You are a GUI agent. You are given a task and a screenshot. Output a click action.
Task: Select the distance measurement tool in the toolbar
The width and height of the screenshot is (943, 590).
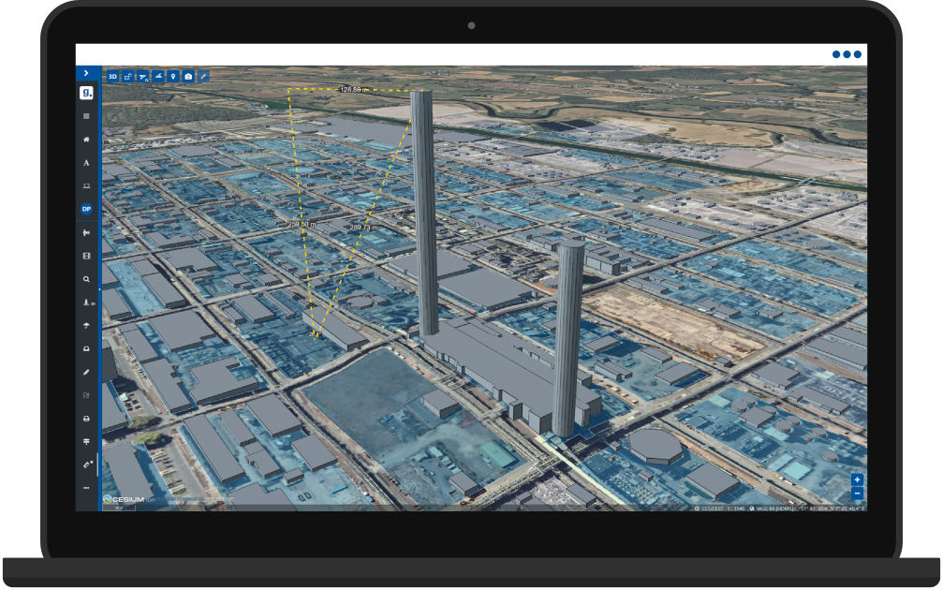(x=203, y=76)
